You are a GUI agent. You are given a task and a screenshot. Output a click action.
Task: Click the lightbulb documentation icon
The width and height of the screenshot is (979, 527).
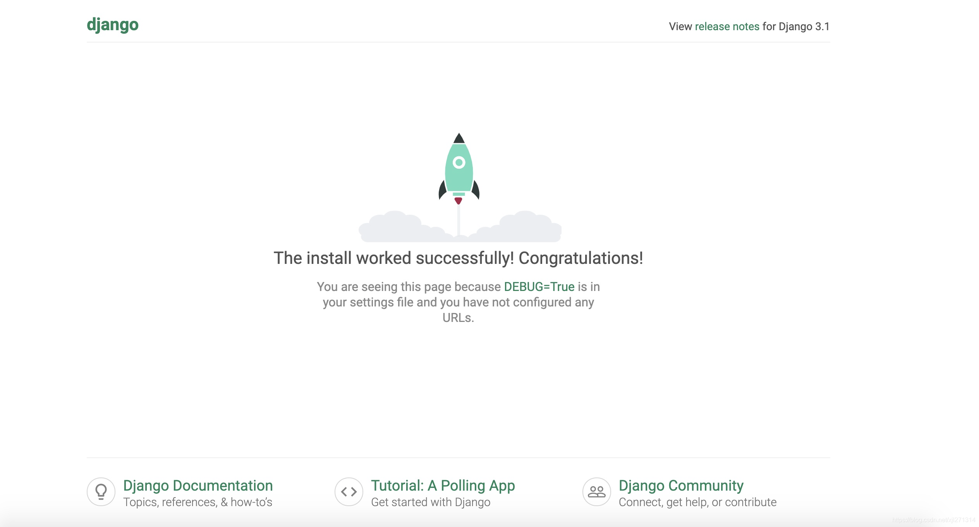(101, 491)
